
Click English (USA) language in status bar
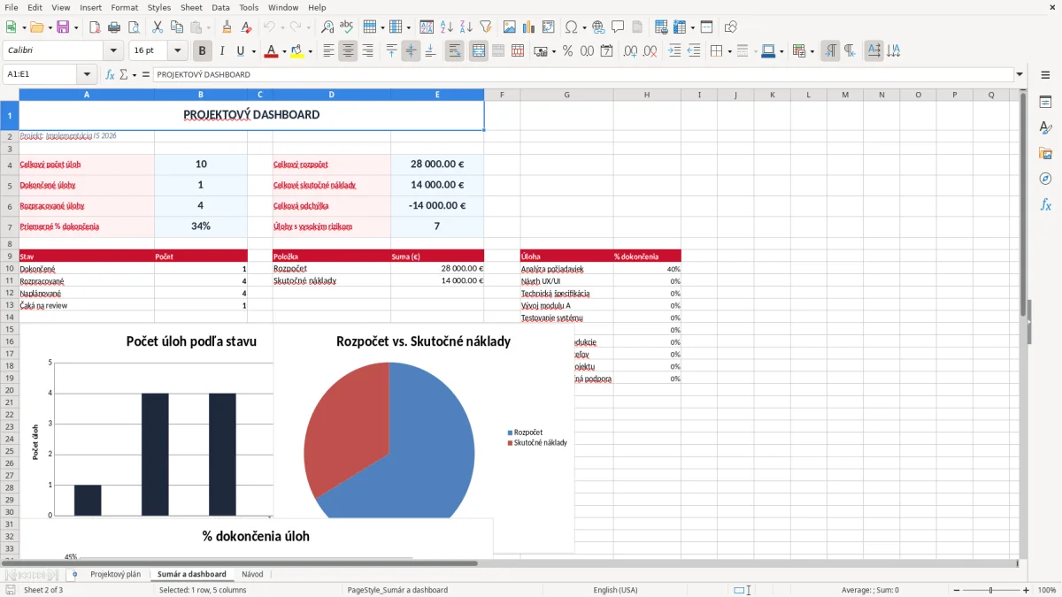pos(615,590)
